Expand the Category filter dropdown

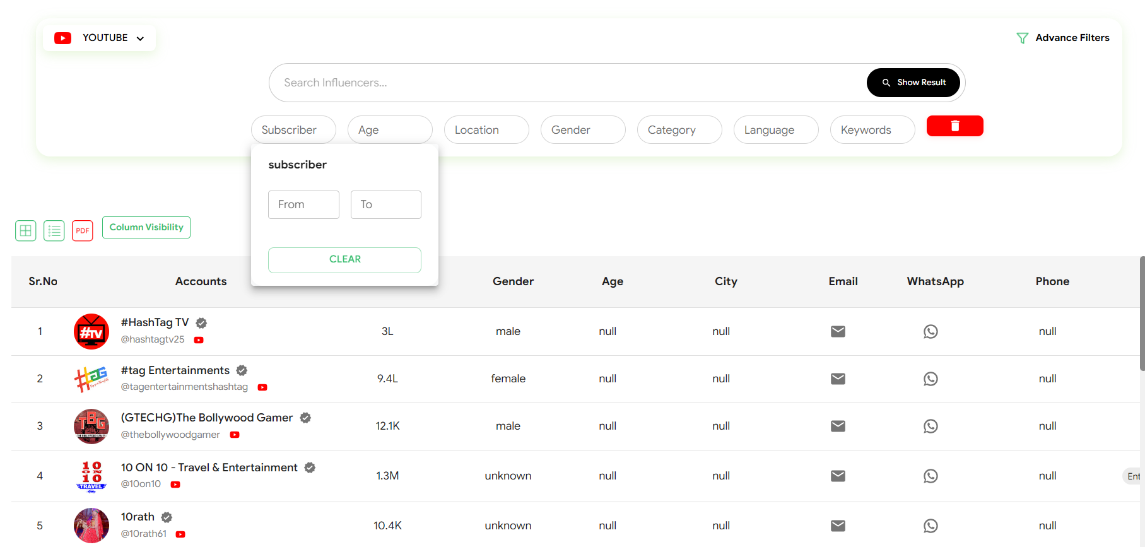(x=679, y=130)
